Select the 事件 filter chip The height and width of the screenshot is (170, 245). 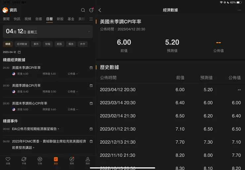click(x=36, y=44)
